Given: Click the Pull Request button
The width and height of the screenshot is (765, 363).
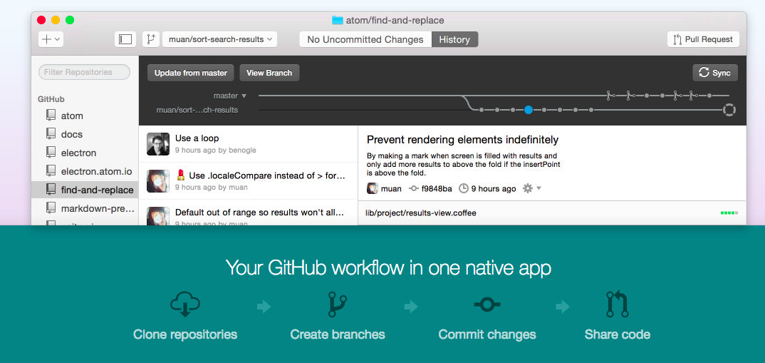Looking at the screenshot, I should pyautogui.click(x=703, y=39).
